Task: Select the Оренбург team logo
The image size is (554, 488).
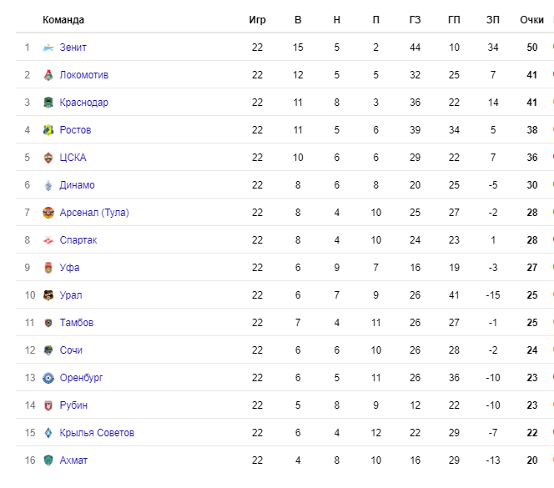Action: (48, 378)
